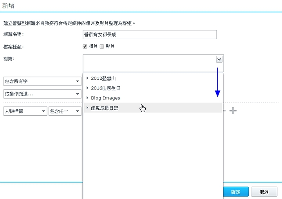Image resolution: width=282 pixels, height=199 pixels.
Task: Expand the 2012登雪山 album tree arrow
Action: (87, 78)
